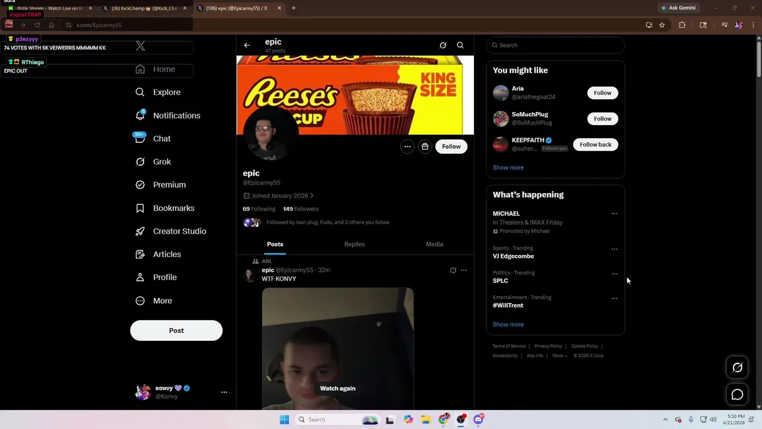Open the profile more options menu
The image size is (762, 429).
pyautogui.click(x=407, y=147)
